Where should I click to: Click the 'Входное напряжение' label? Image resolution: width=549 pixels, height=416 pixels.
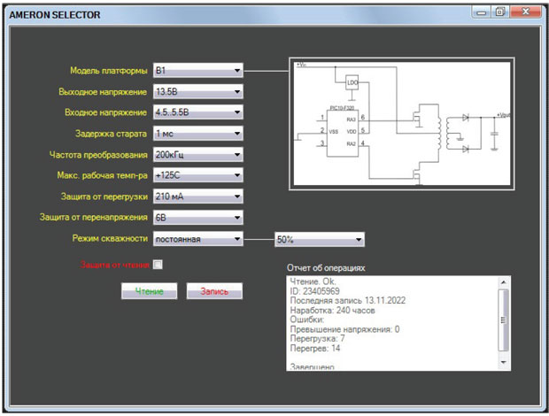tap(105, 112)
